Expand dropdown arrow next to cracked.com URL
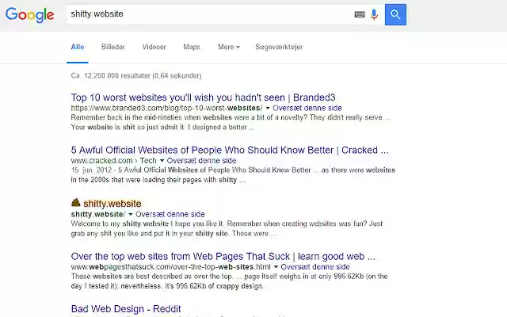Image resolution: width=507 pixels, height=317 pixels. point(162,161)
